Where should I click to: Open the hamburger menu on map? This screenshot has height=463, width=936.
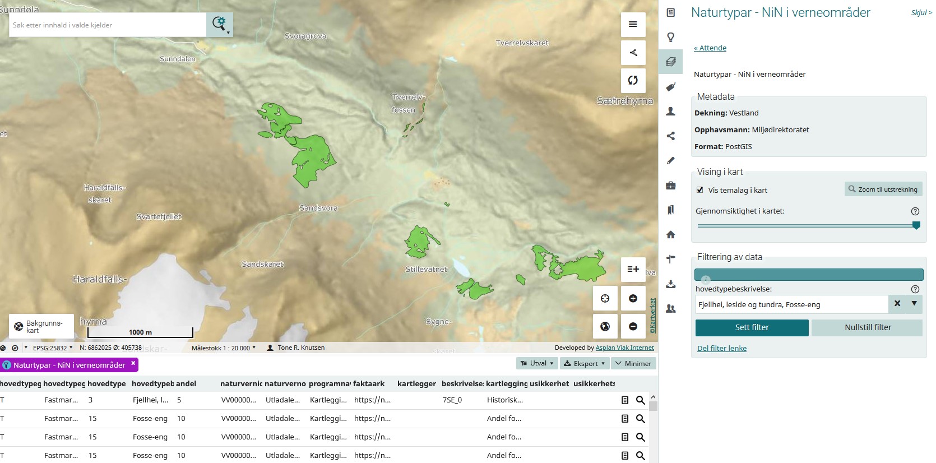tap(633, 25)
